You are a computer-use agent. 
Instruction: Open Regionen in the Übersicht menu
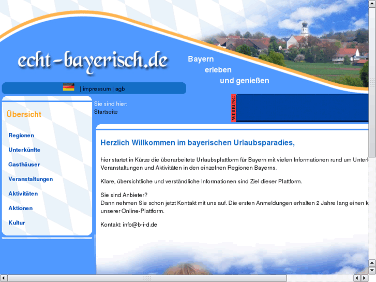tap(21, 136)
